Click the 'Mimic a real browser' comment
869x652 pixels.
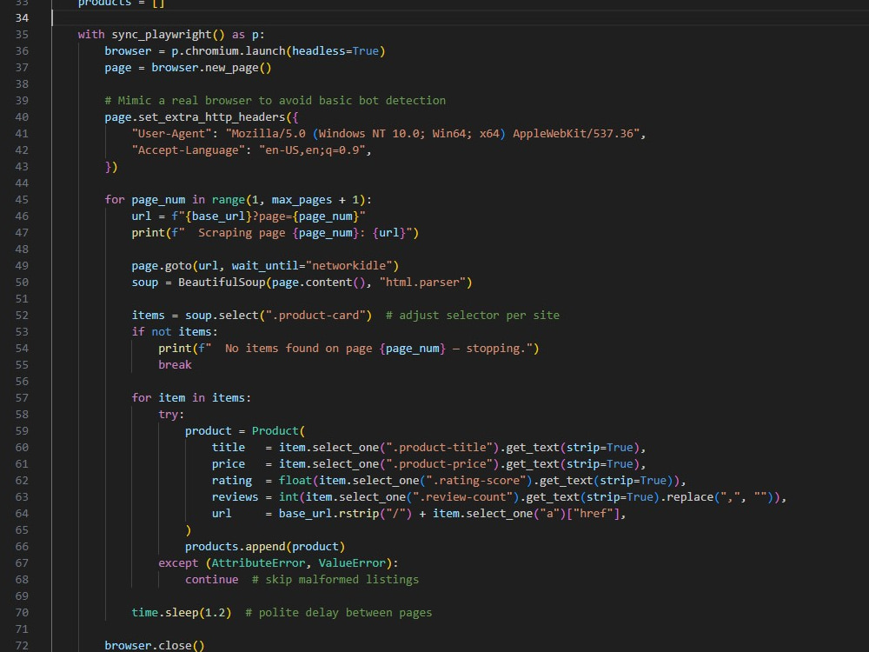click(275, 100)
